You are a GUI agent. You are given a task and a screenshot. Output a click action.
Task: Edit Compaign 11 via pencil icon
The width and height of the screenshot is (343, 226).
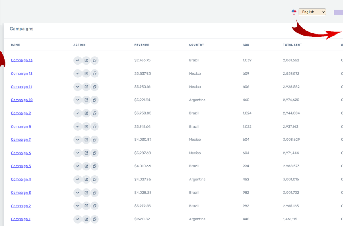[86, 87]
